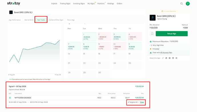Select calendar day 11 with 15,125.50

coord(135,46)
